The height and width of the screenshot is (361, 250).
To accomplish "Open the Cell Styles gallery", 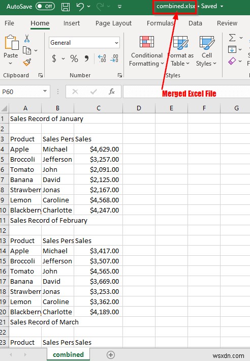I will (x=206, y=51).
